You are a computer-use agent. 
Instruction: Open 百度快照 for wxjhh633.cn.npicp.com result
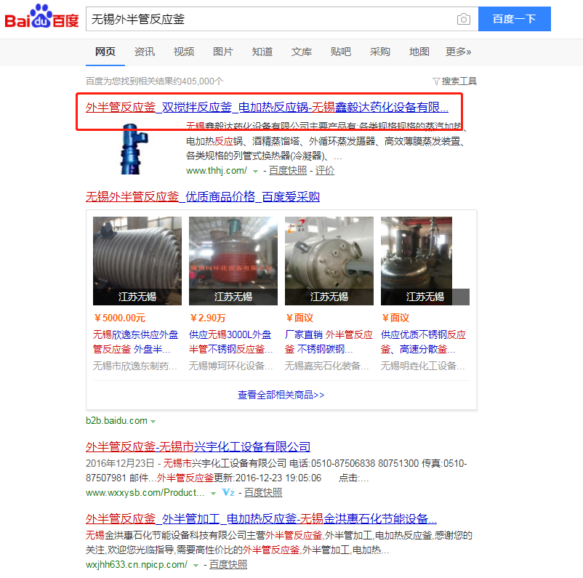(x=228, y=565)
